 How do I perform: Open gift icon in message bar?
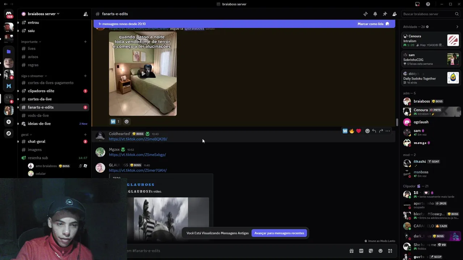(x=351, y=251)
